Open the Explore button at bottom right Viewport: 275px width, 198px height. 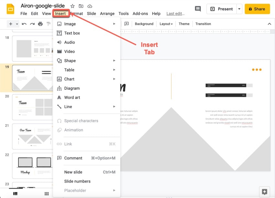pyautogui.click(x=264, y=192)
